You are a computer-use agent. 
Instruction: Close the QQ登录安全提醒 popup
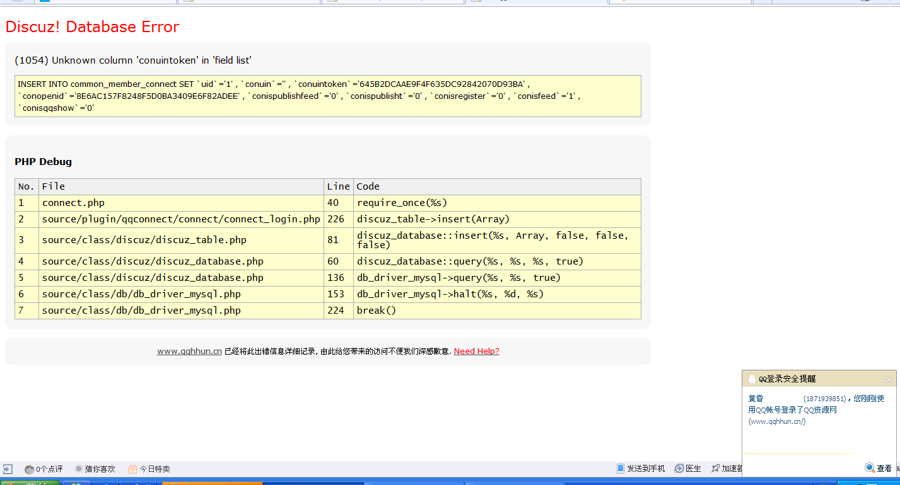889,379
